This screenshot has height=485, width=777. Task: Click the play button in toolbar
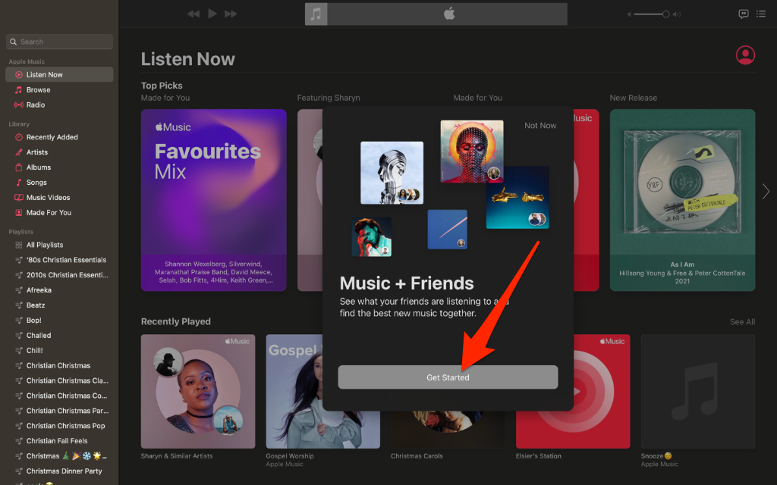(x=212, y=14)
